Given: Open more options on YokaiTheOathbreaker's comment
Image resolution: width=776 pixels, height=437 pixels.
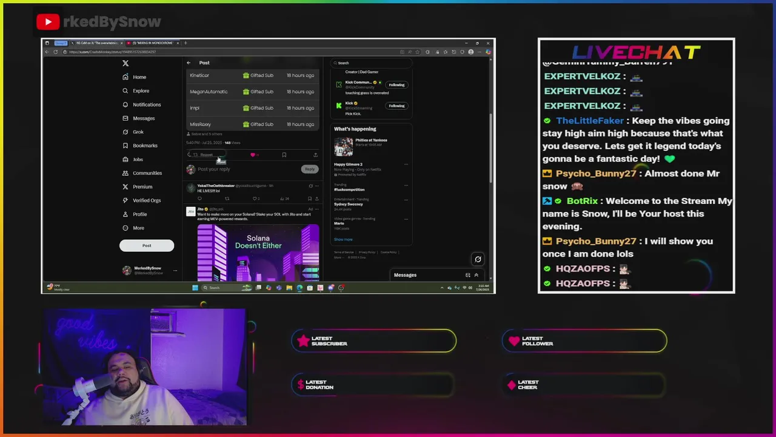Looking at the screenshot, I should point(316,186).
